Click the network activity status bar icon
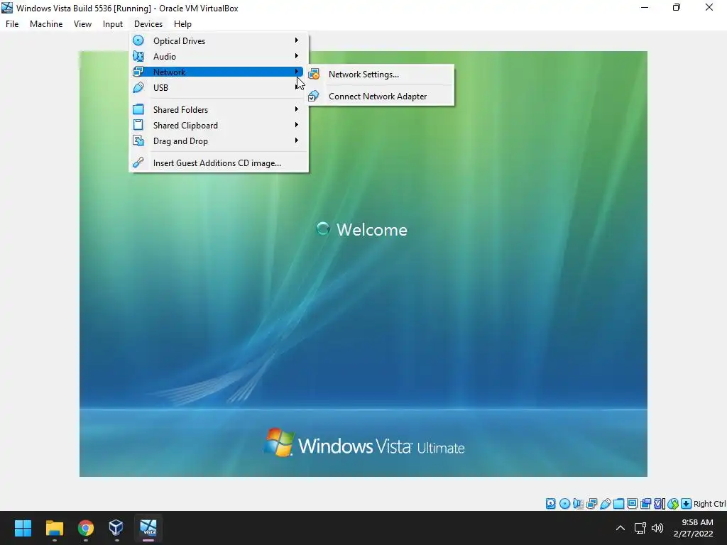727x545 pixels. click(x=591, y=504)
